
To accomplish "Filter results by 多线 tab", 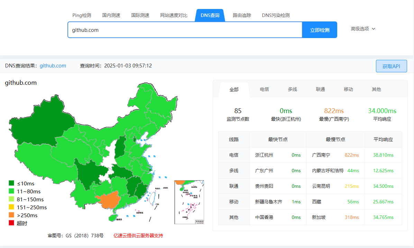I will pyautogui.click(x=292, y=89).
